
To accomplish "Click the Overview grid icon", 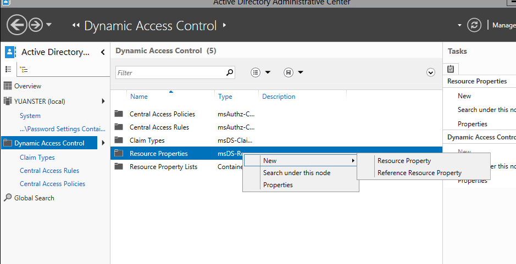I will (x=8, y=86).
